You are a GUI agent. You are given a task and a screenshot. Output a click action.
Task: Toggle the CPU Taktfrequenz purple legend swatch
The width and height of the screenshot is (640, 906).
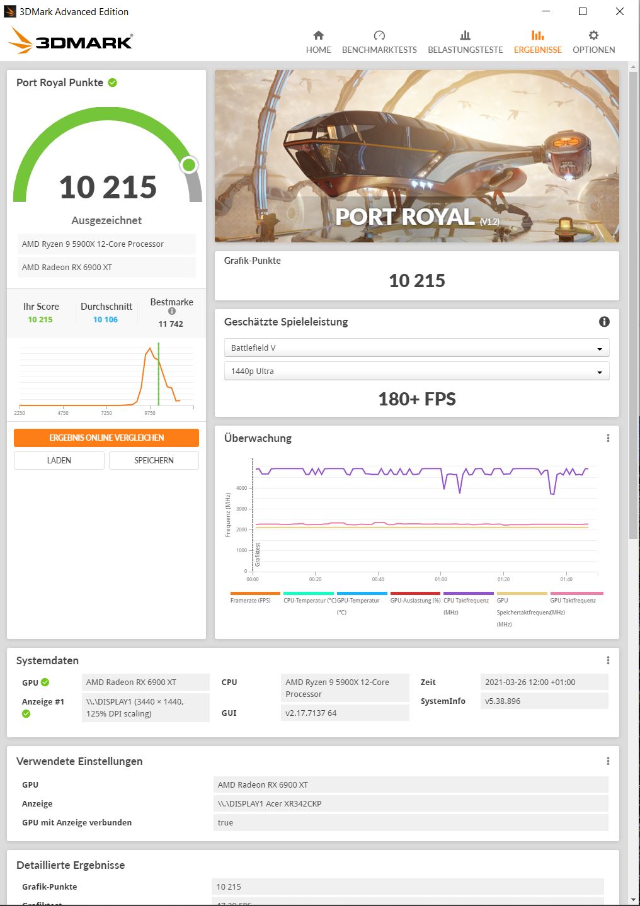pyautogui.click(x=469, y=593)
